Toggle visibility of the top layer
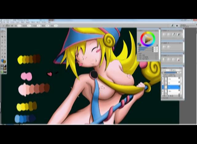Screen dimensions: 197x144 (x=163, y=79)
